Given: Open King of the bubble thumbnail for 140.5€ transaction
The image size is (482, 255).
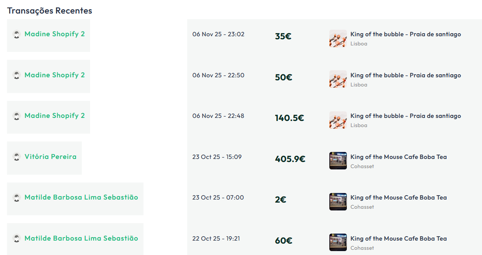Looking at the screenshot, I should (338, 120).
